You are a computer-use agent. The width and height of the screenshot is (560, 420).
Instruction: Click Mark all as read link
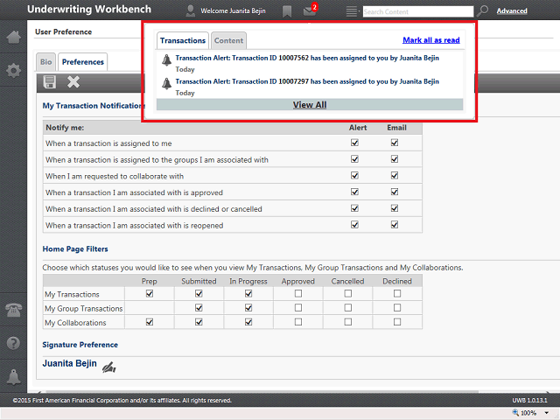pyautogui.click(x=431, y=40)
